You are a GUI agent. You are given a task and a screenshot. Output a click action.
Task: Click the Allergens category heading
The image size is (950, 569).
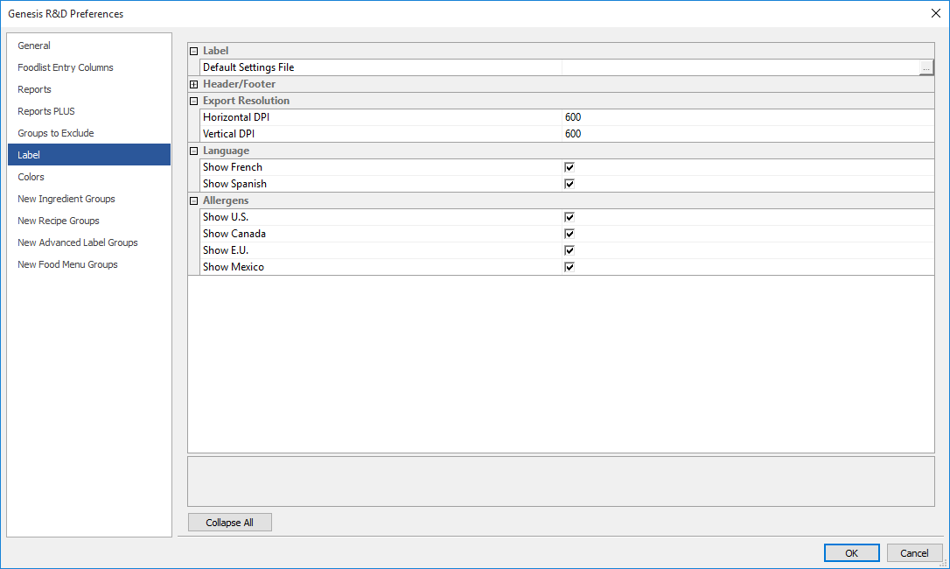[x=226, y=200]
